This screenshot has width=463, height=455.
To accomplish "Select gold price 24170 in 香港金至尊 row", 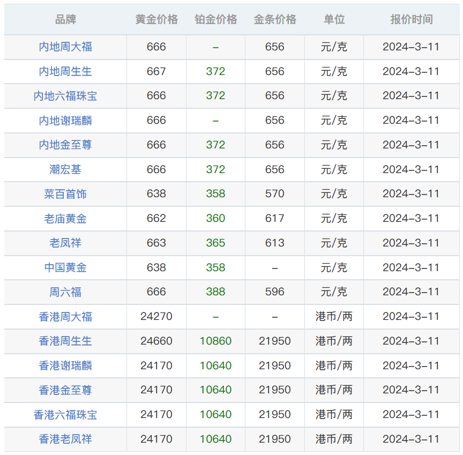I will coord(156,390).
